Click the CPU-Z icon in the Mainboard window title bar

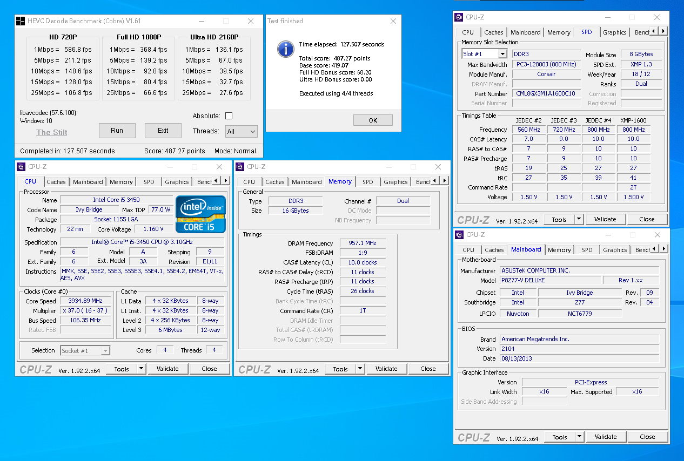point(459,235)
